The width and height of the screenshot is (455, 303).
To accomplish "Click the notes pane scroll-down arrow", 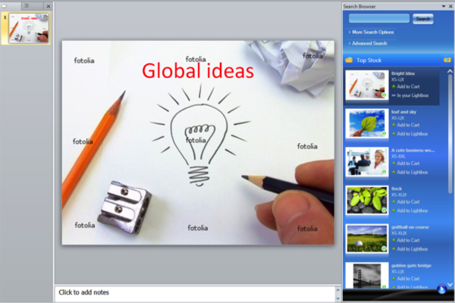I will tap(337, 298).
